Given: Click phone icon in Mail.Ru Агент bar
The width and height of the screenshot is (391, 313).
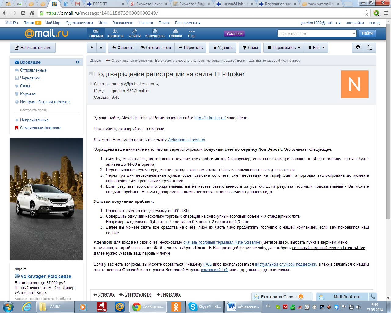Looking at the screenshot, I should point(373,296).
